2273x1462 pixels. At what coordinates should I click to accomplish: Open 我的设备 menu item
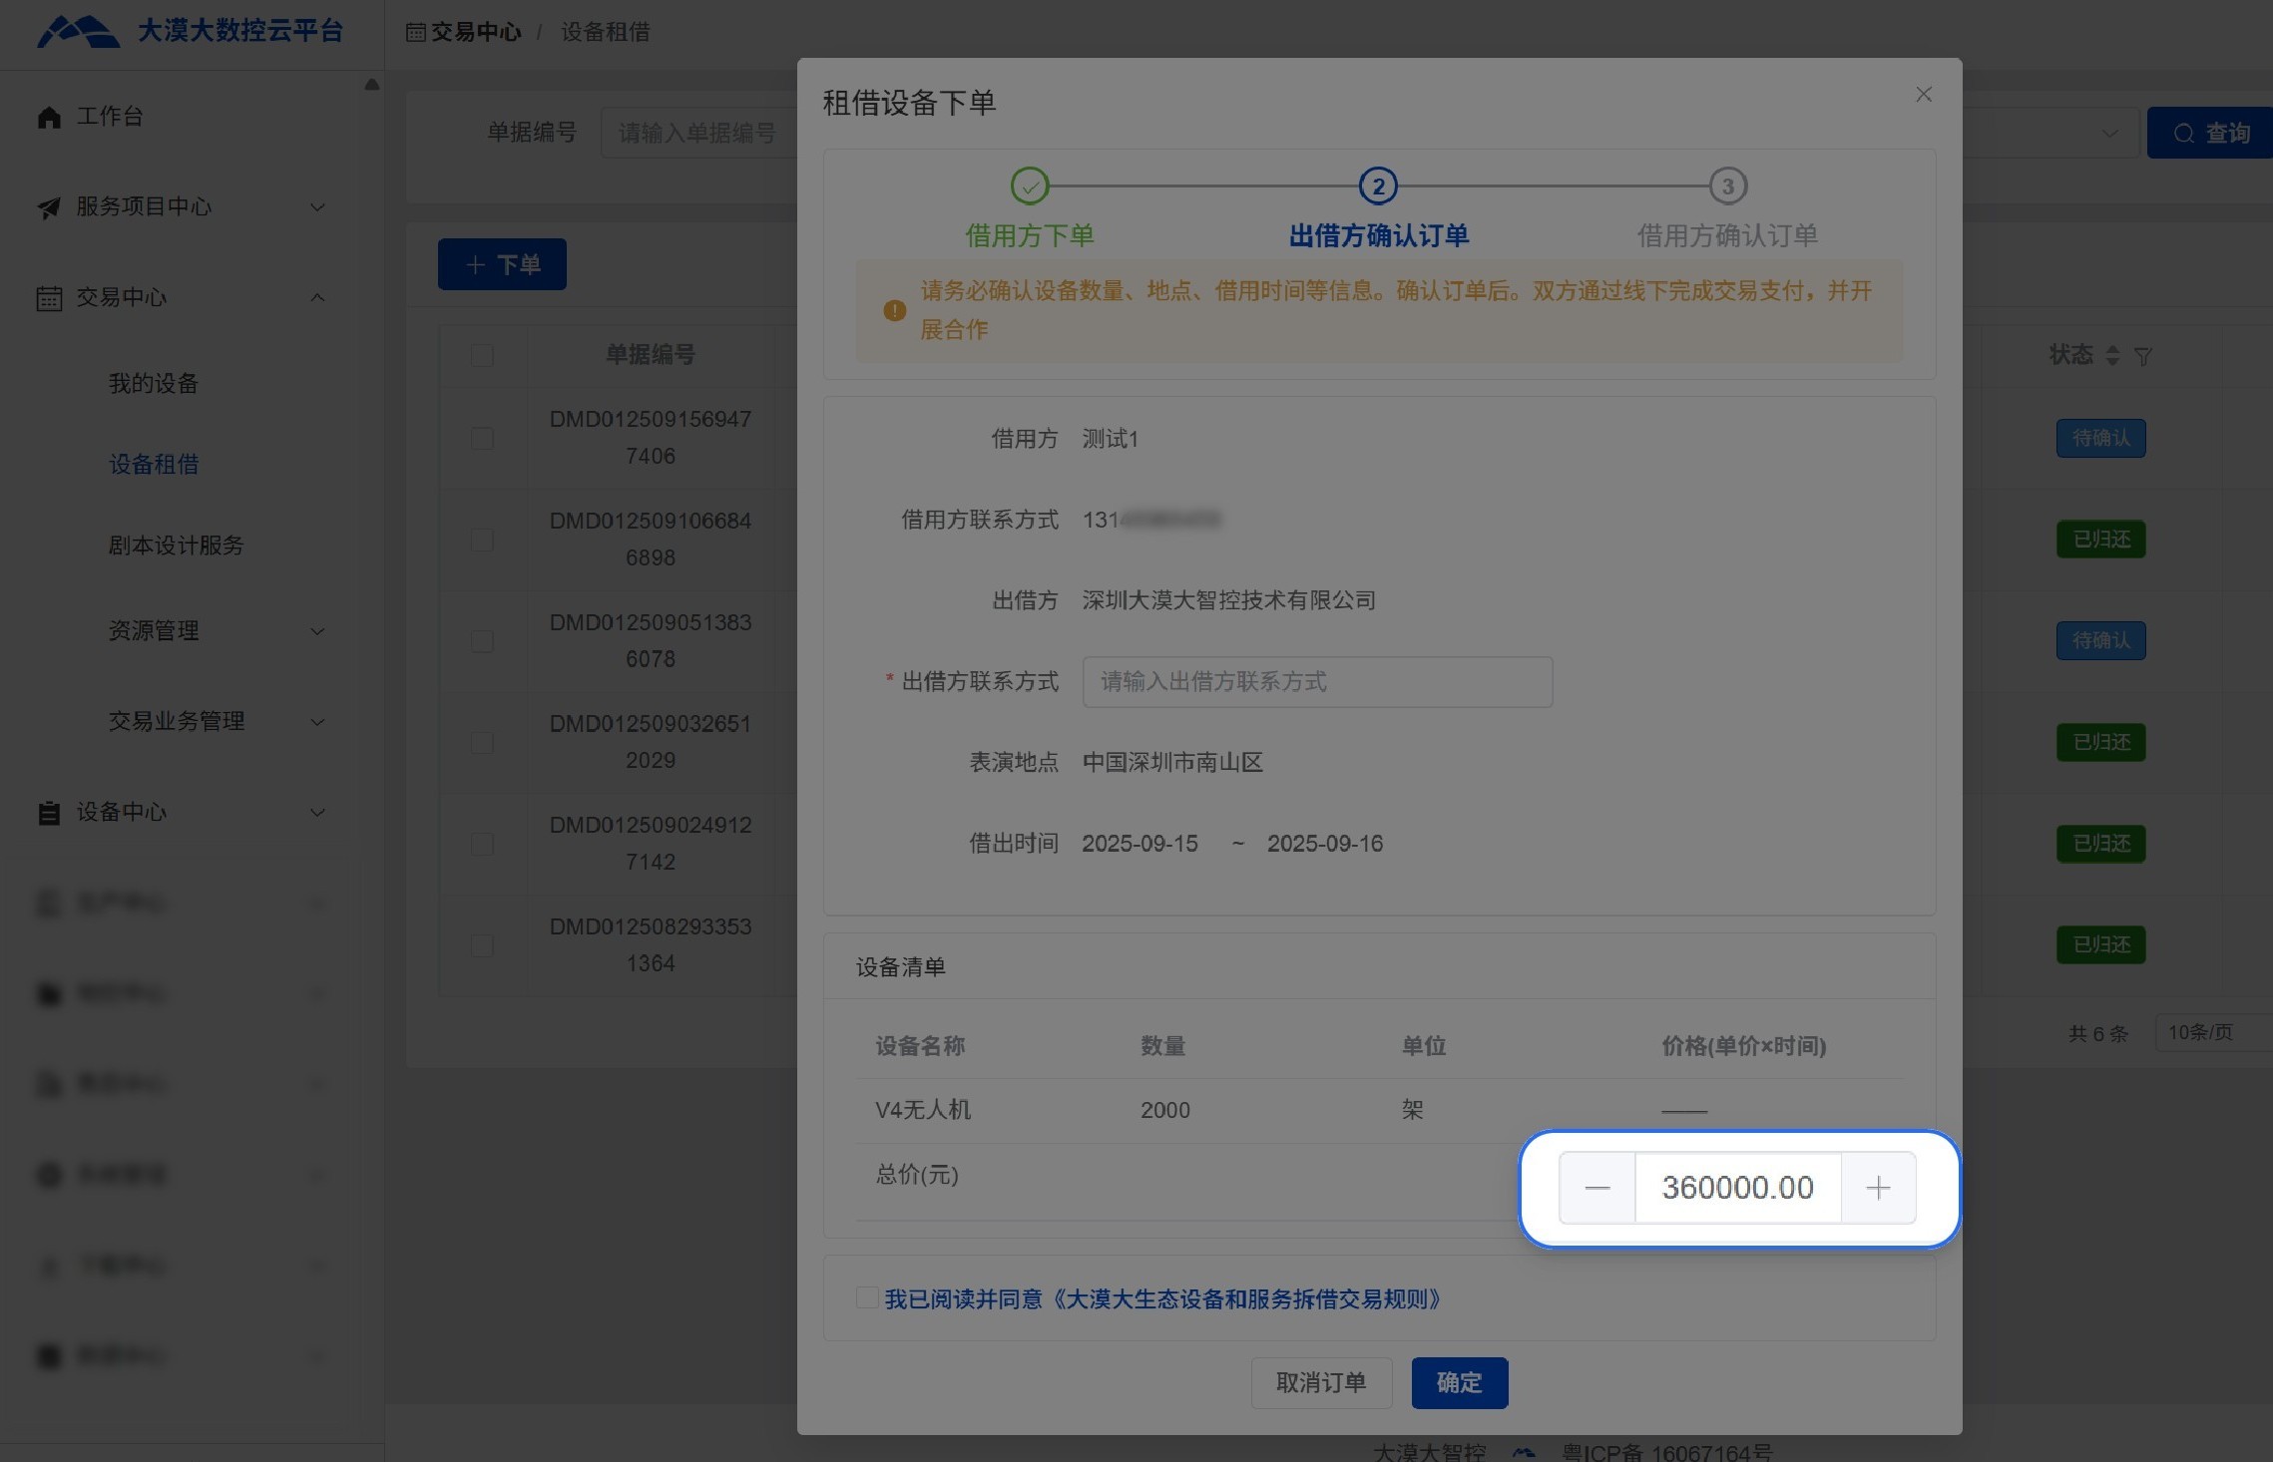coord(154,384)
